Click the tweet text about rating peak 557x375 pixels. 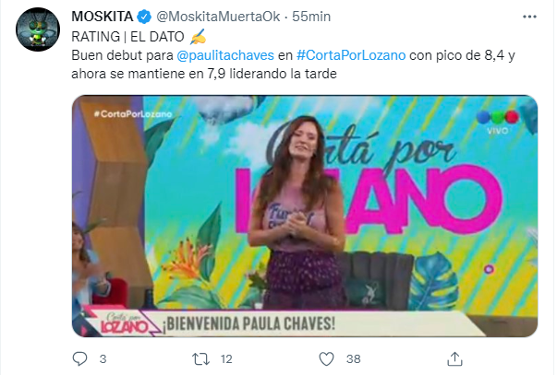pyautogui.click(x=293, y=64)
